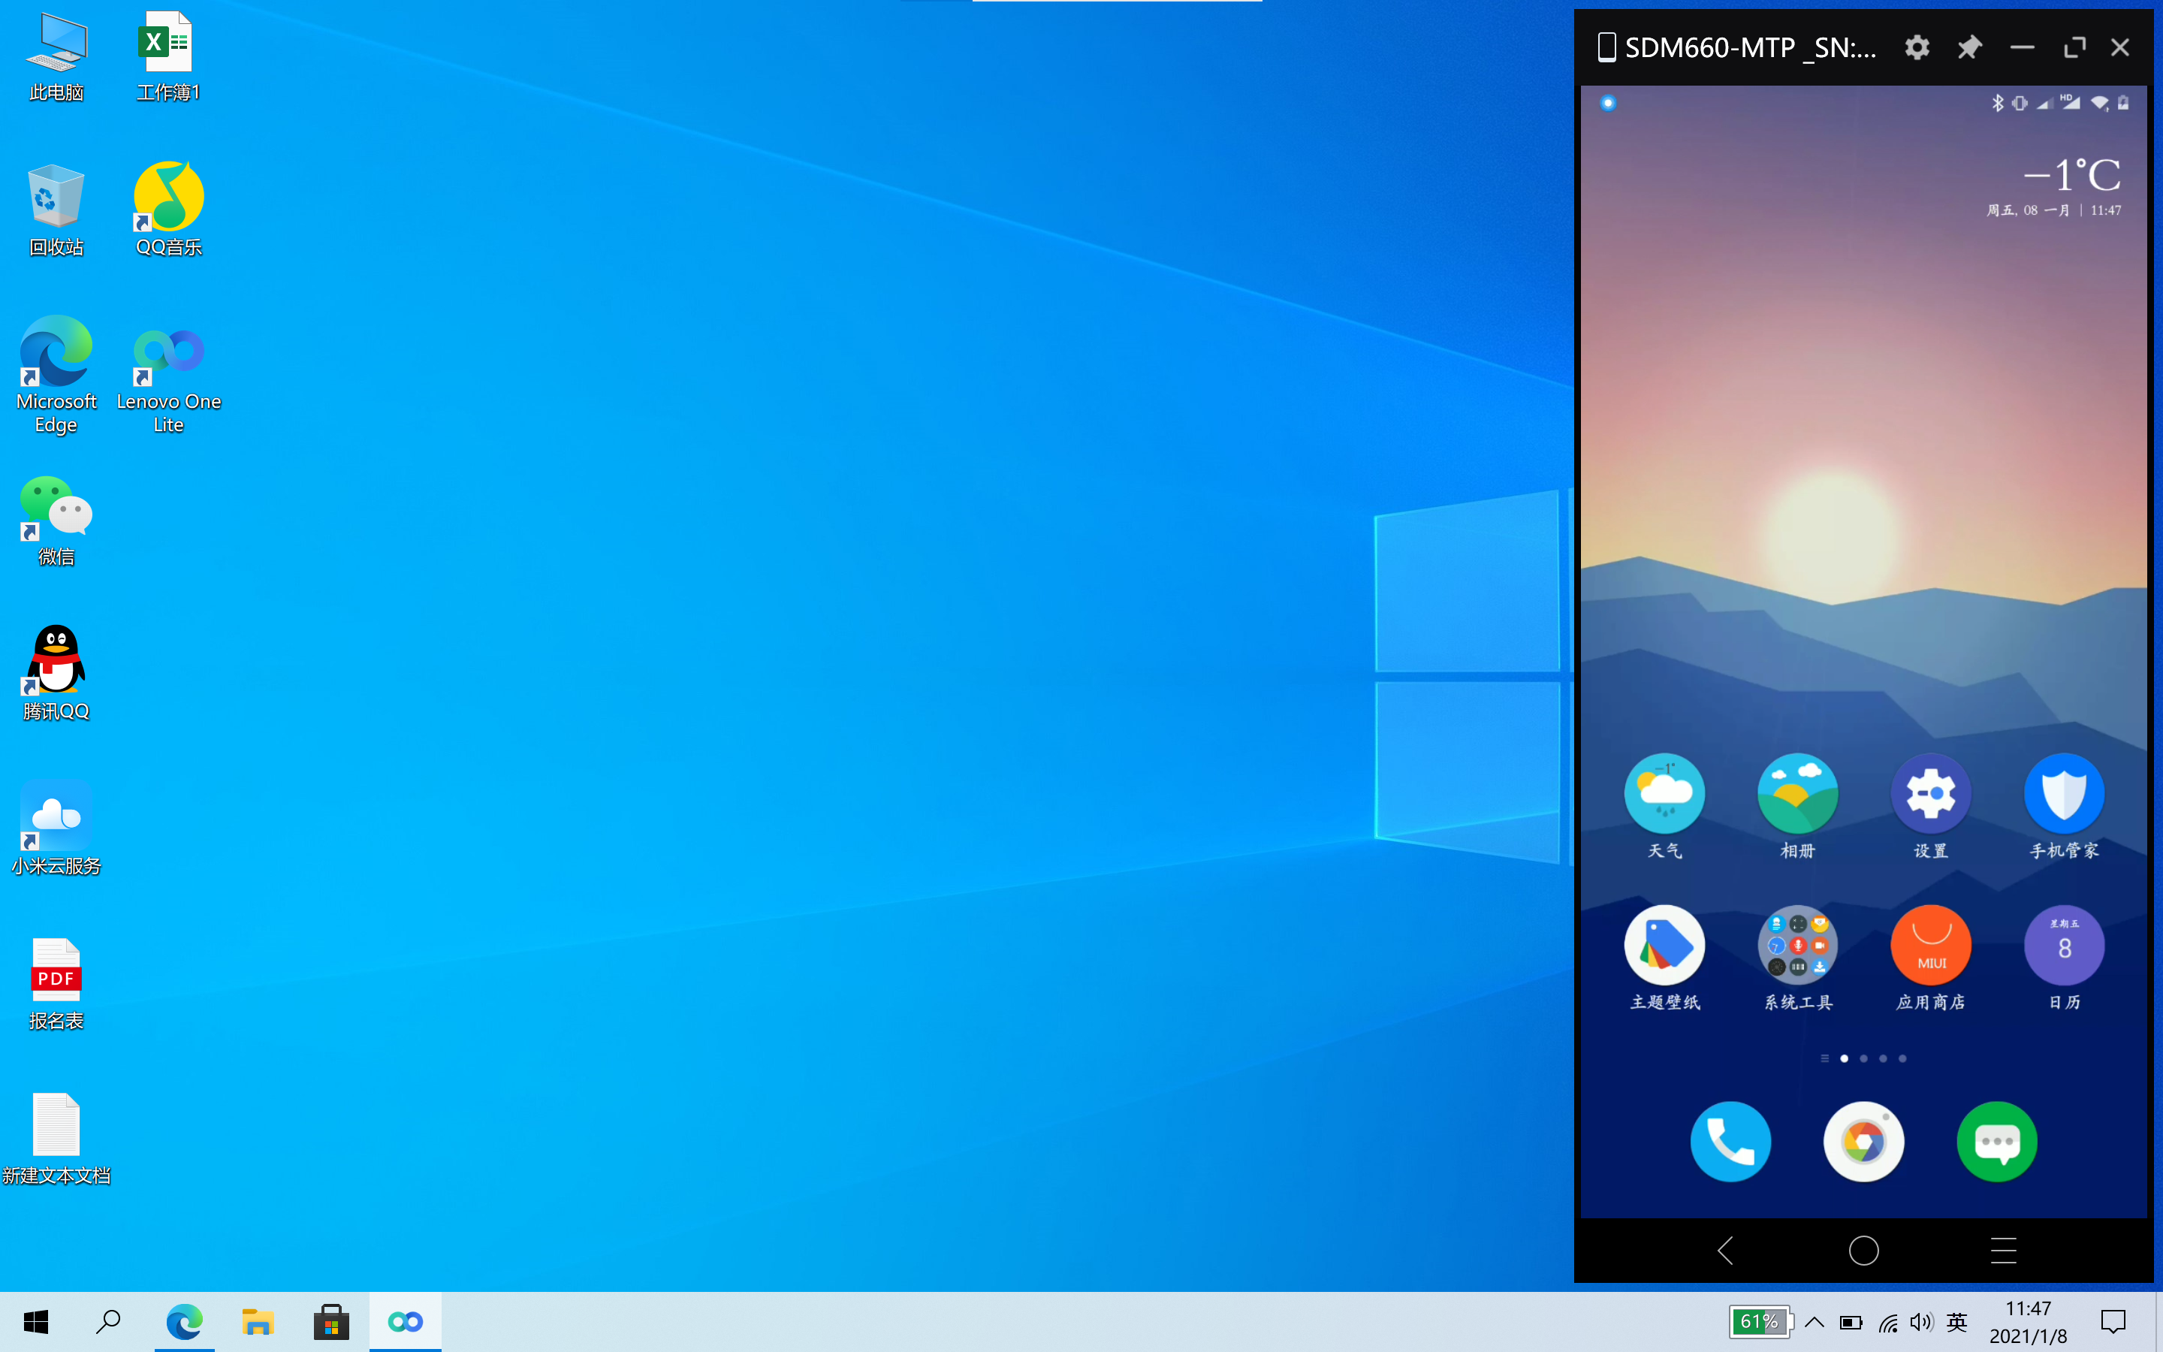
Task: Open the 此电脑 desktop icon
Action: (x=56, y=56)
